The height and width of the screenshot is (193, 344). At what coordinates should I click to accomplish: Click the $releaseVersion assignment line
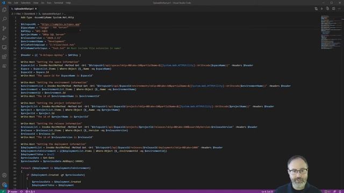(41, 38)
